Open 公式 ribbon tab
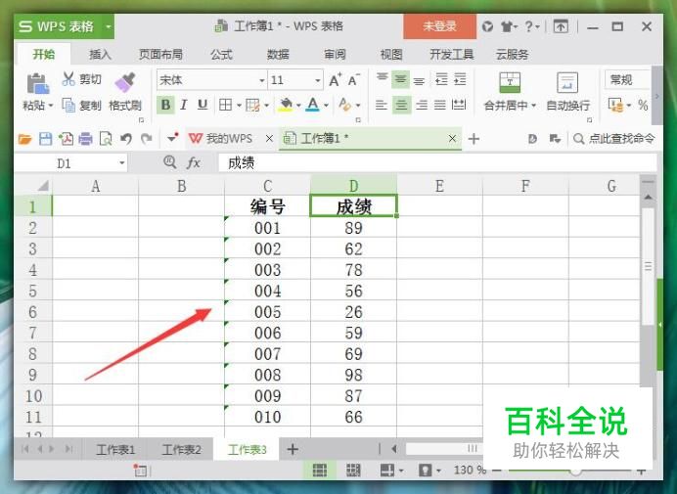This screenshot has height=494, width=677. coord(221,55)
